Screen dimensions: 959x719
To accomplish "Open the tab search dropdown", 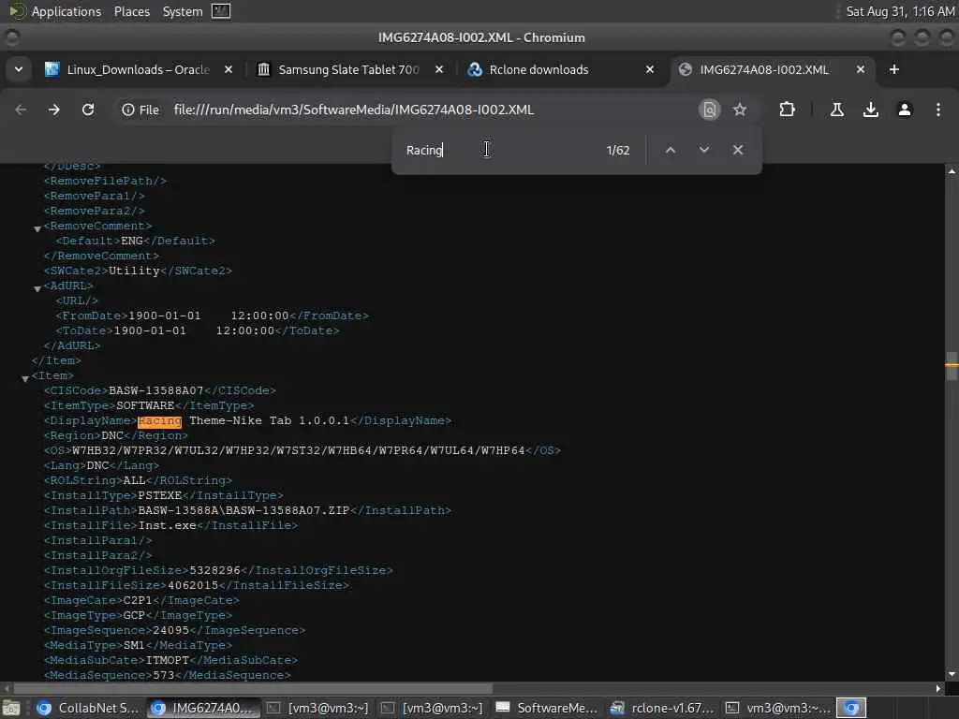I will tap(19, 69).
